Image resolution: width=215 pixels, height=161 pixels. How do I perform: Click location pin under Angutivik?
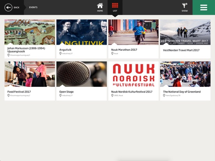[60, 53]
